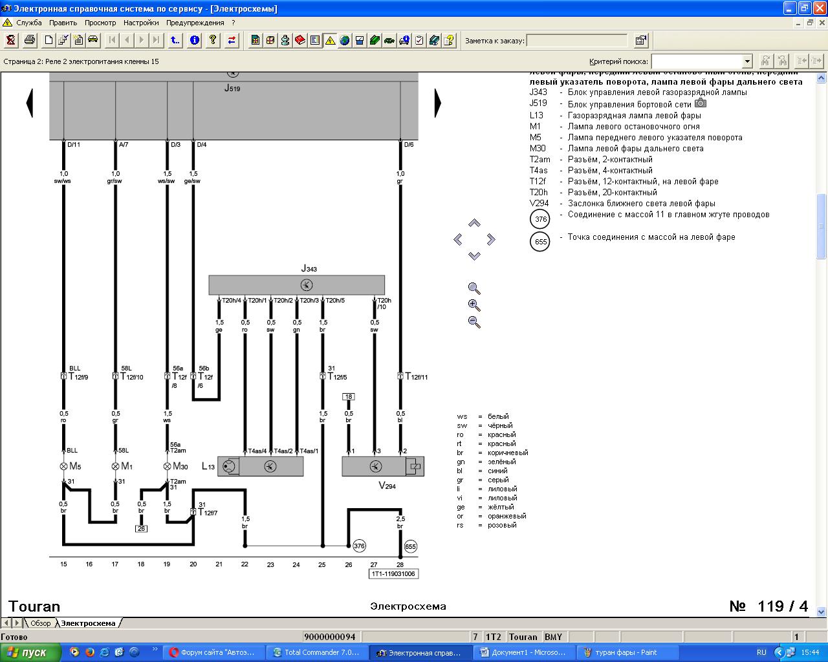Pan the diagram left with the left chevron
This screenshot has height=662, width=828.
point(458,240)
